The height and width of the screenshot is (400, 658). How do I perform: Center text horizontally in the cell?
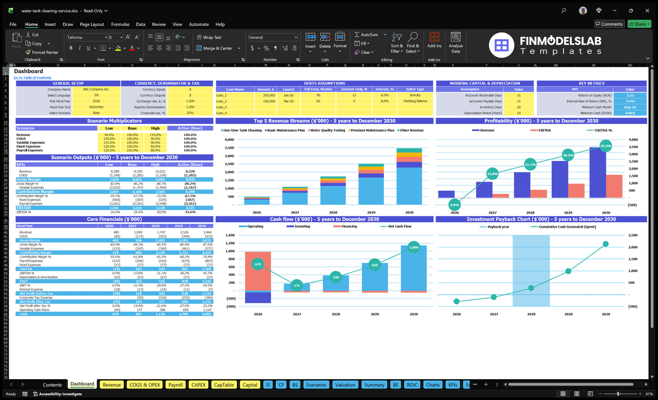pyautogui.click(x=160, y=48)
